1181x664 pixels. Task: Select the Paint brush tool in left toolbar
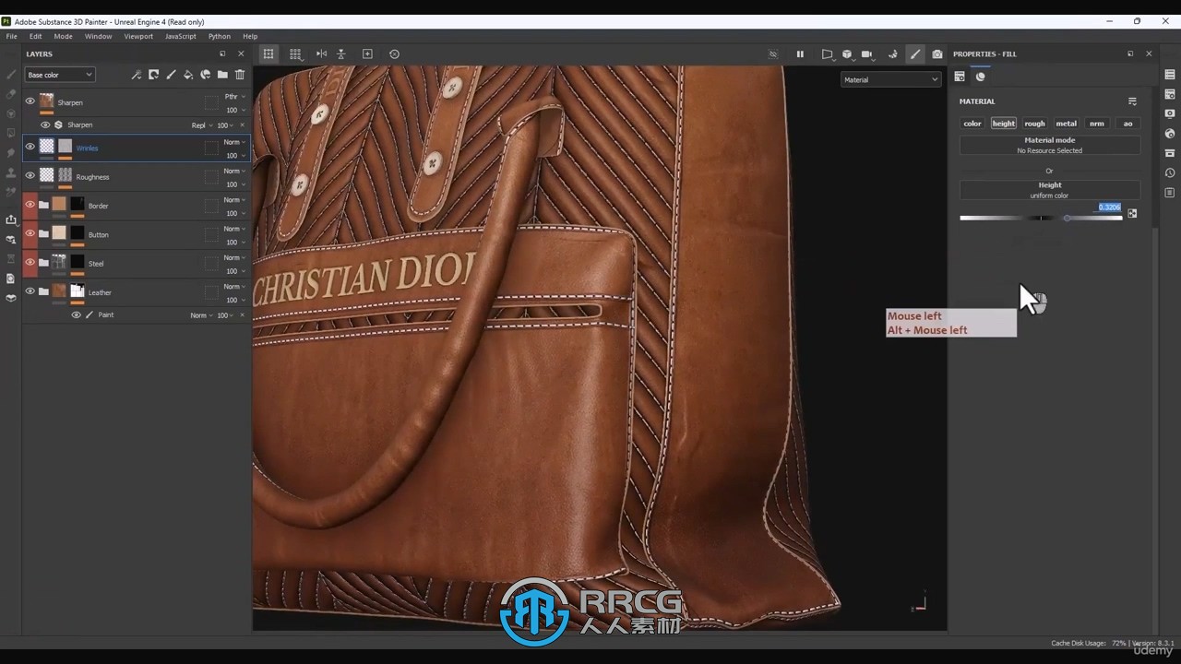pos(11,75)
